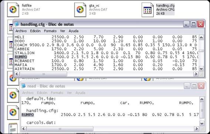Open Archivo menu in read Notepad window

[x=28, y=93]
